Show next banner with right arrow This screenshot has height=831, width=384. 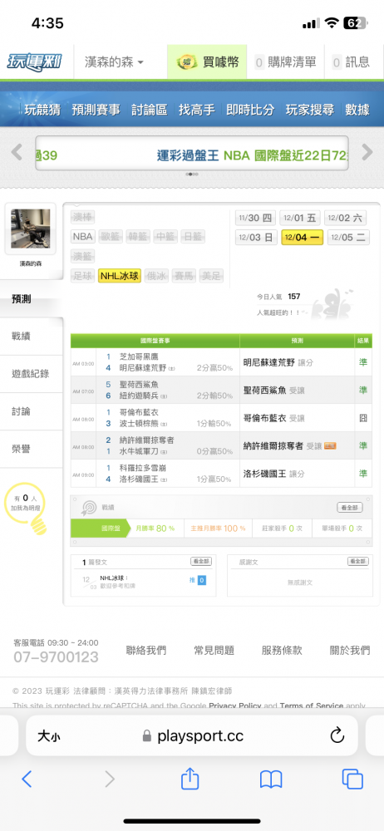pyautogui.click(x=367, y=152)
